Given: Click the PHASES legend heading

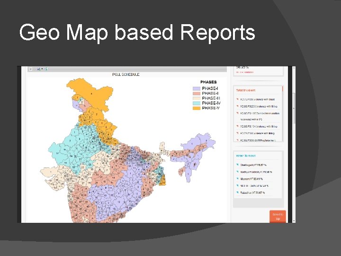Looking at the screenshot, I should tap(208, 82).
